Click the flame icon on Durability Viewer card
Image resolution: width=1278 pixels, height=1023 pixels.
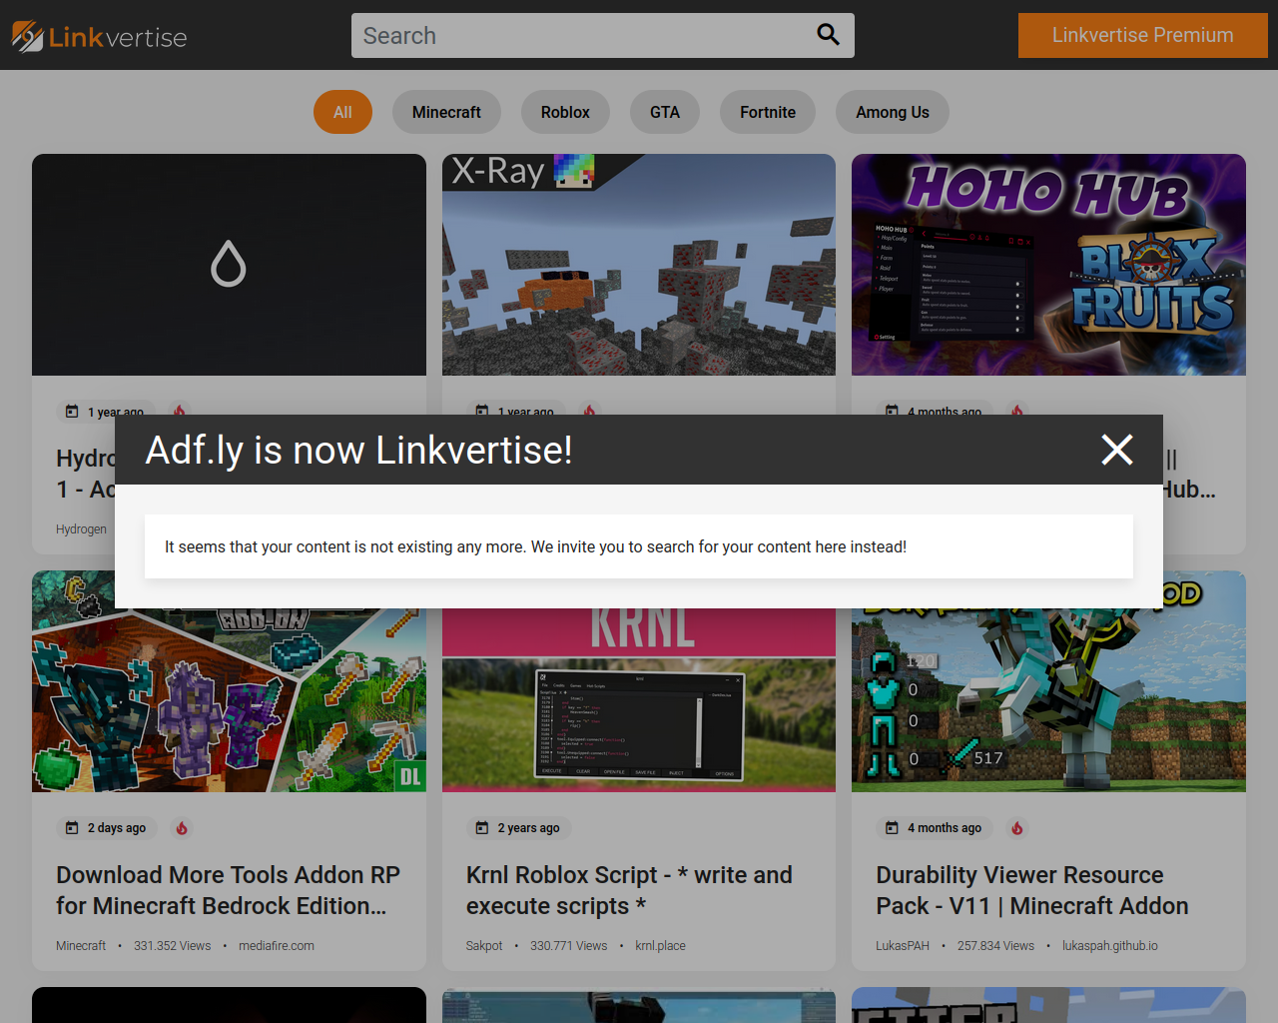click(1017, 827)
